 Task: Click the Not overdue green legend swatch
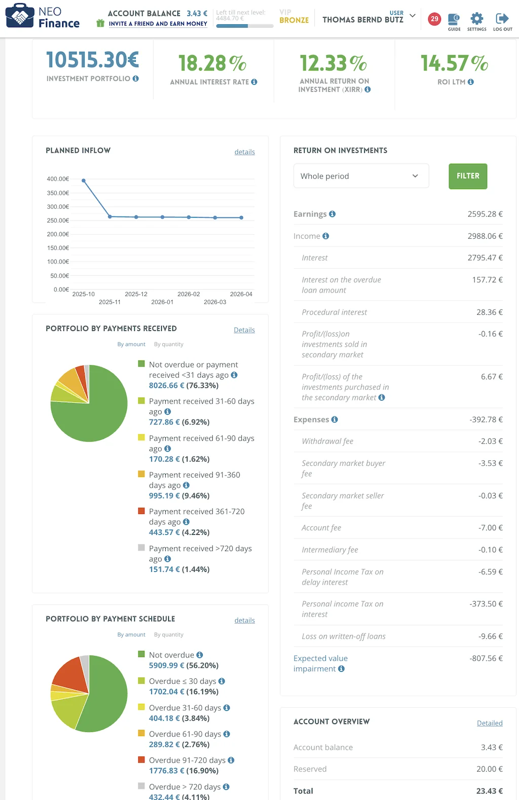click(x=141, y=654)
